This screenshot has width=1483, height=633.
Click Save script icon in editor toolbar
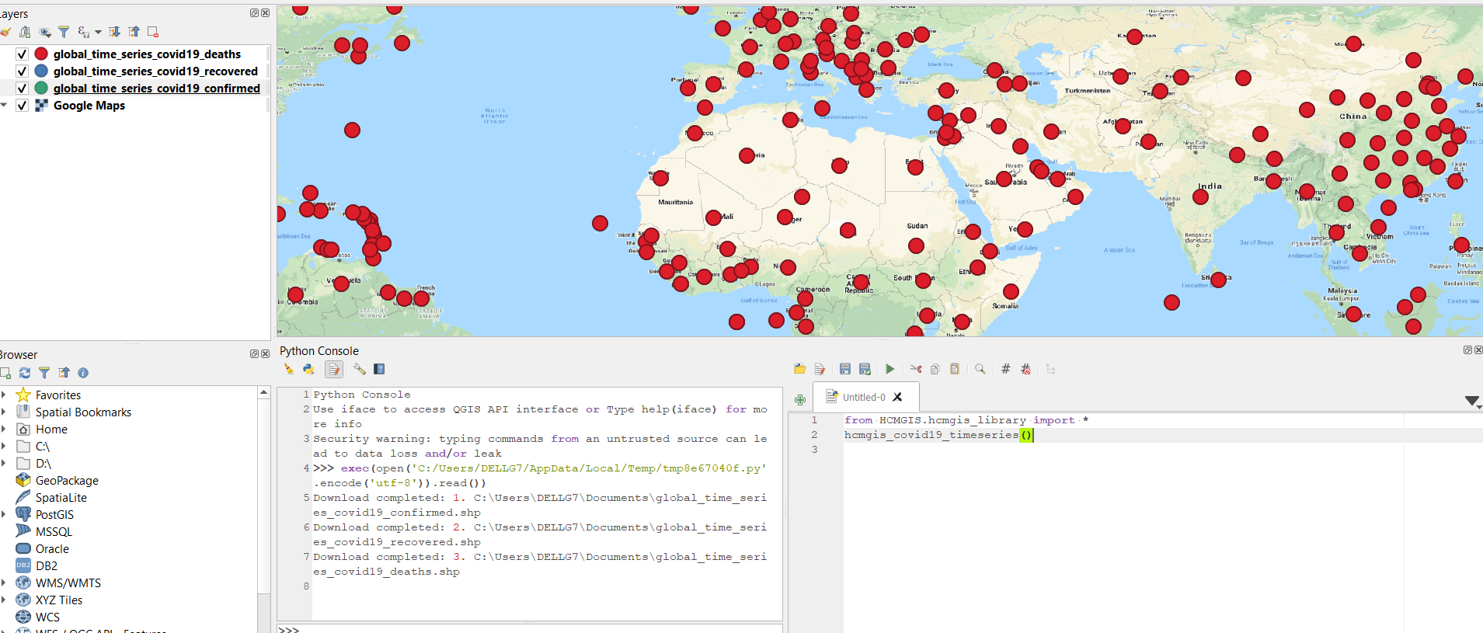pyautogui.click(x=845, y=370)
